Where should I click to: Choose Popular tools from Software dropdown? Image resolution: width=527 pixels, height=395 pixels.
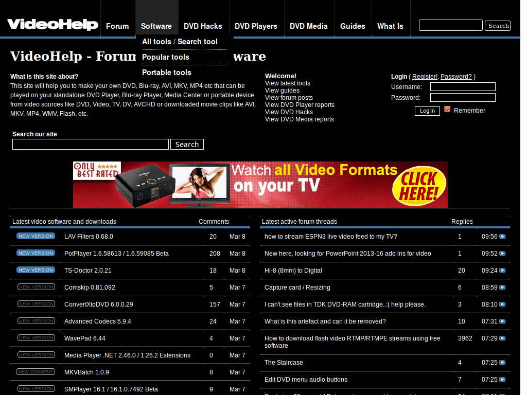point(166,57)
